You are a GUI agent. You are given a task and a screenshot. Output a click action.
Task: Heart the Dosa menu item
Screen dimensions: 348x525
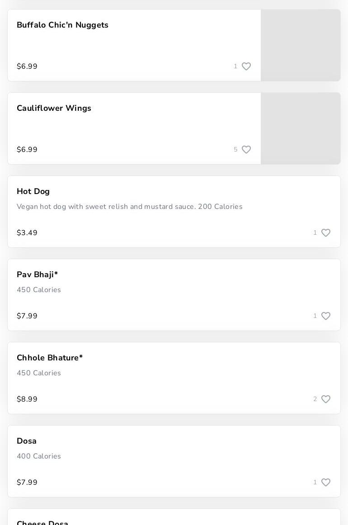coord(326,482)
